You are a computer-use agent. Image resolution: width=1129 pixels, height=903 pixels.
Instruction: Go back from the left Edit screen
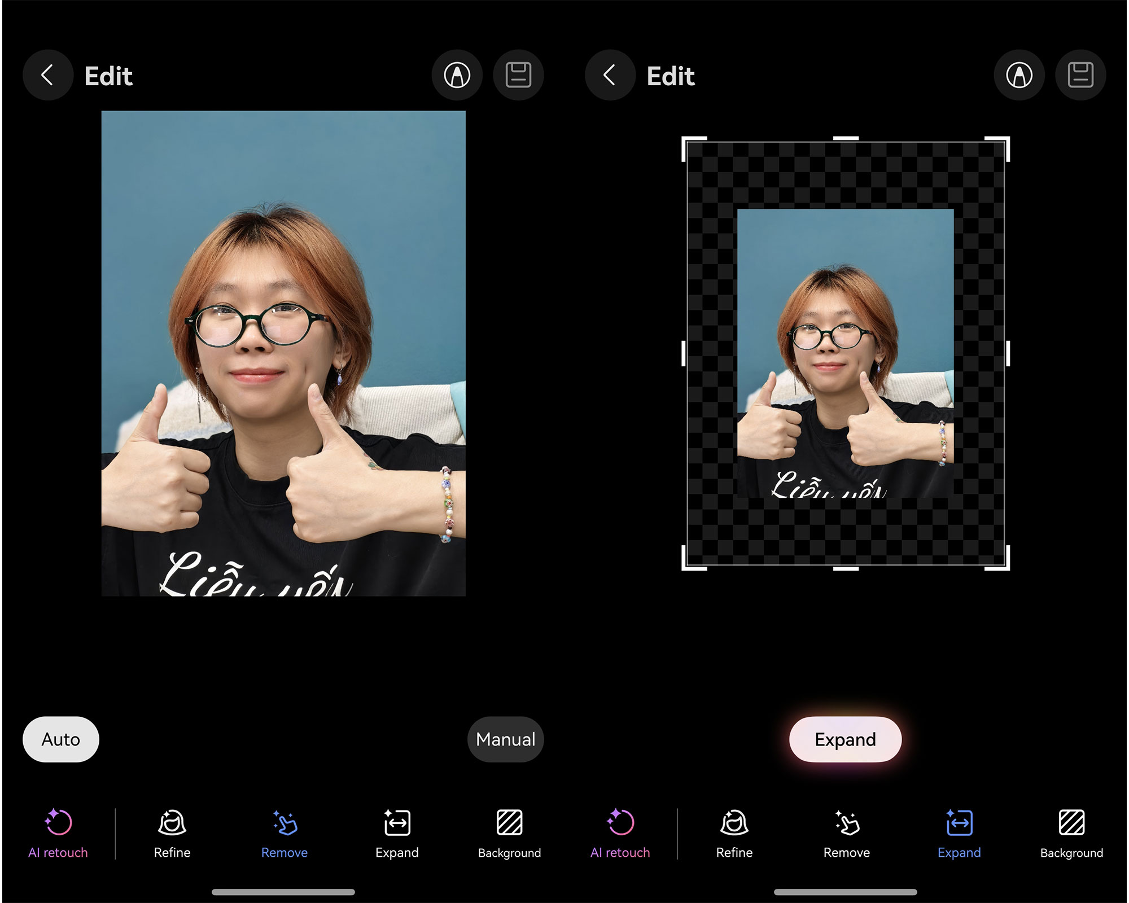tap(48, 75)
